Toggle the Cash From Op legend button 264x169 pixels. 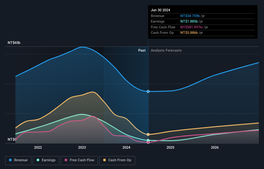[117, 160]
